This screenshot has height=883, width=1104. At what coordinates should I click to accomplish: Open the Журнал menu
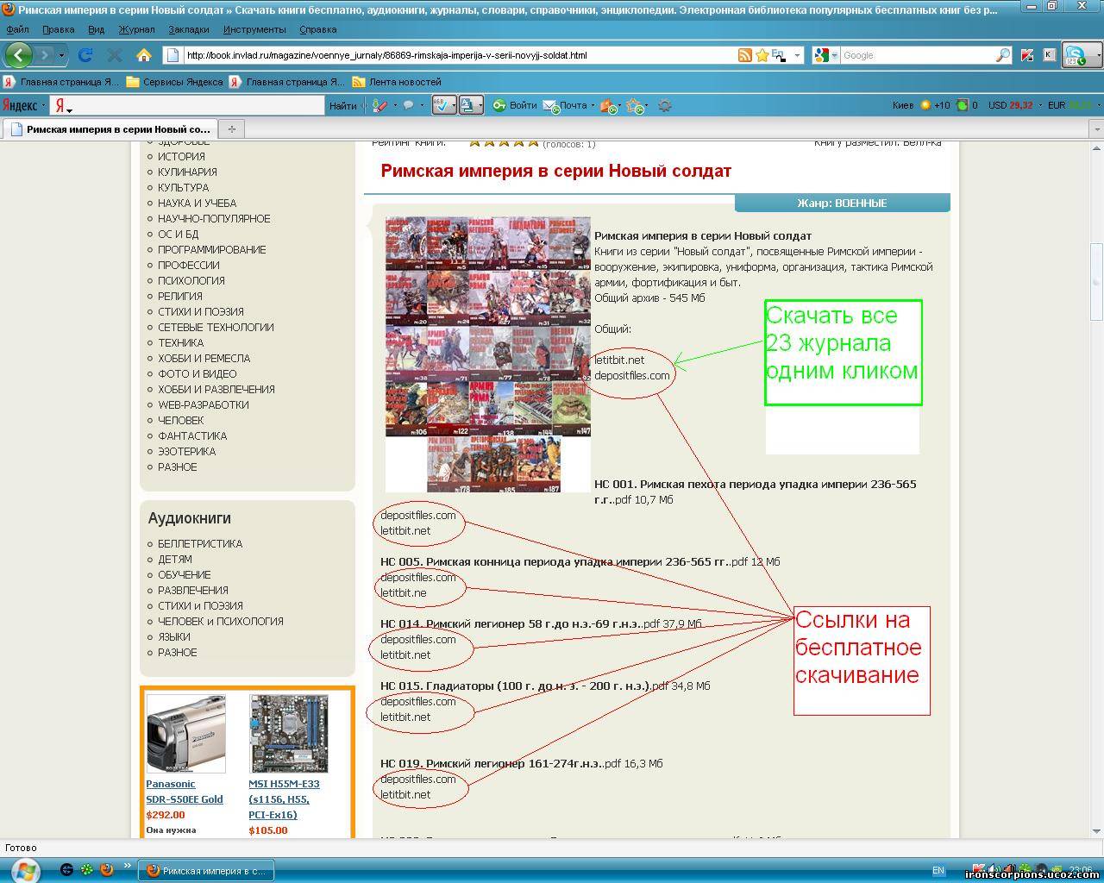click(x=136, y=29)
